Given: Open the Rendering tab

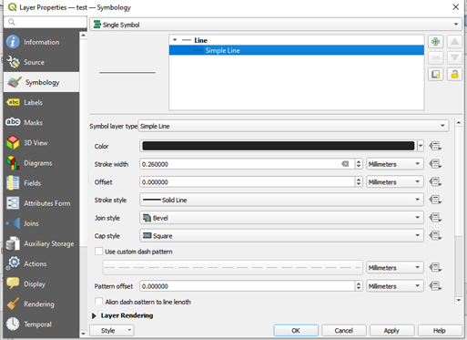Looking at the screenshot, I should (x=42, y=304).
